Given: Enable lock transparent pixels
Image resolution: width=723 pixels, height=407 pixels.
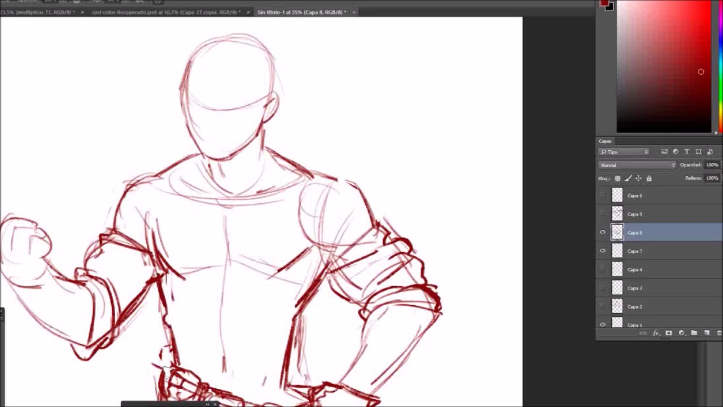Looking at the screenshot, I should point(618,178).
